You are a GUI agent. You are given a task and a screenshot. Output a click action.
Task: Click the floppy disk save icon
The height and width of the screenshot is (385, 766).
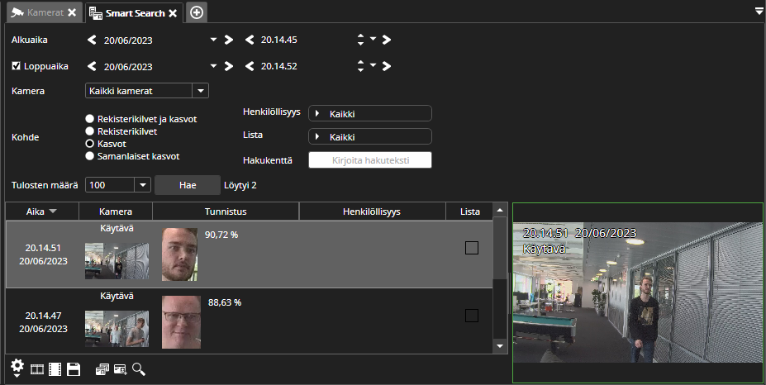point(74,369)
